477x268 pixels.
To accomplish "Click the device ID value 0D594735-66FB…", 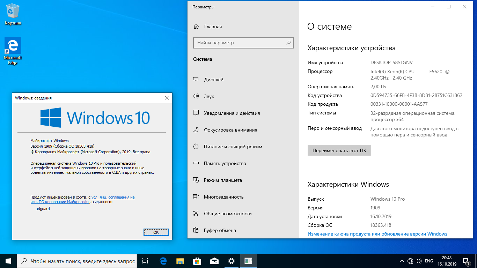I will point(416,95).
